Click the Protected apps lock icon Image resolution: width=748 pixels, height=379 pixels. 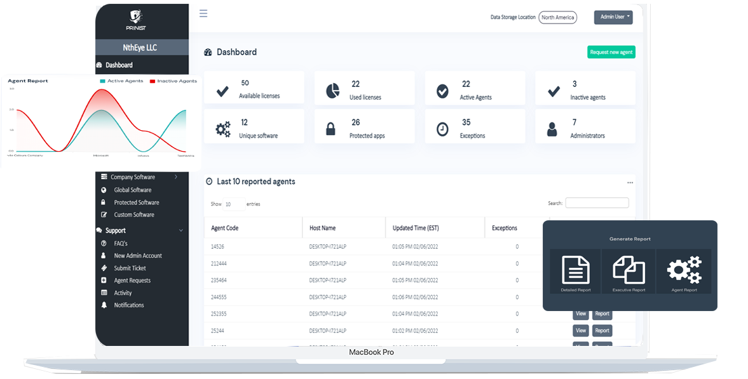(330, 129)
